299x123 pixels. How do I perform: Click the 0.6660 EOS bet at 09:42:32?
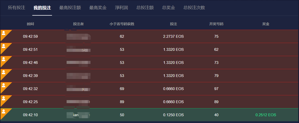click(x=174, y=89)
